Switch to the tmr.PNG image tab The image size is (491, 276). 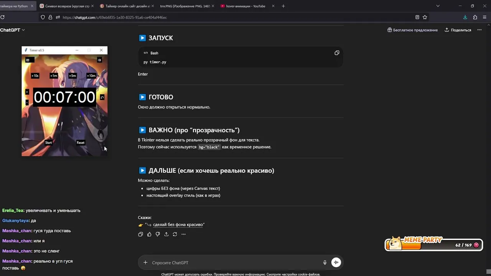[185, 6]
